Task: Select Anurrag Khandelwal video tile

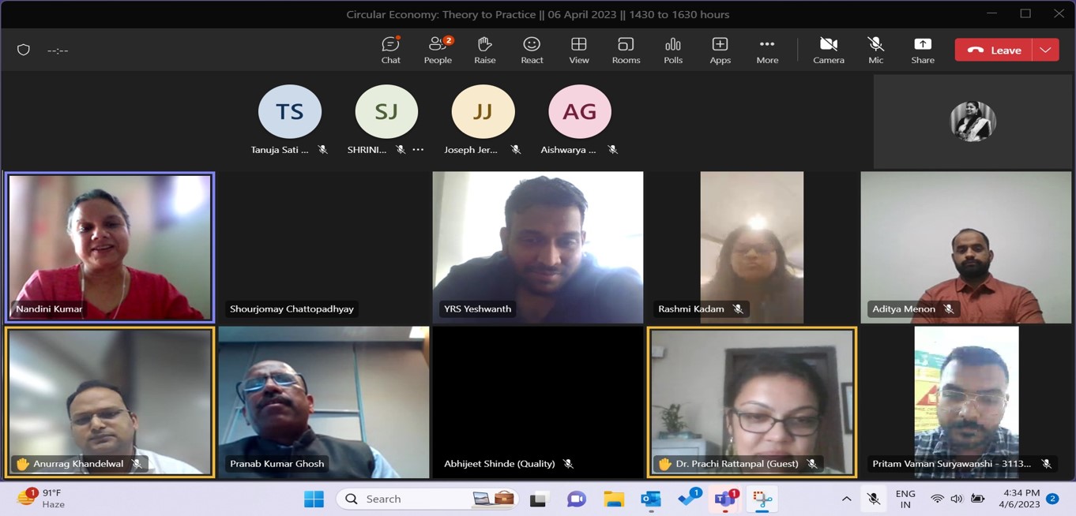Action: (110, 402)
